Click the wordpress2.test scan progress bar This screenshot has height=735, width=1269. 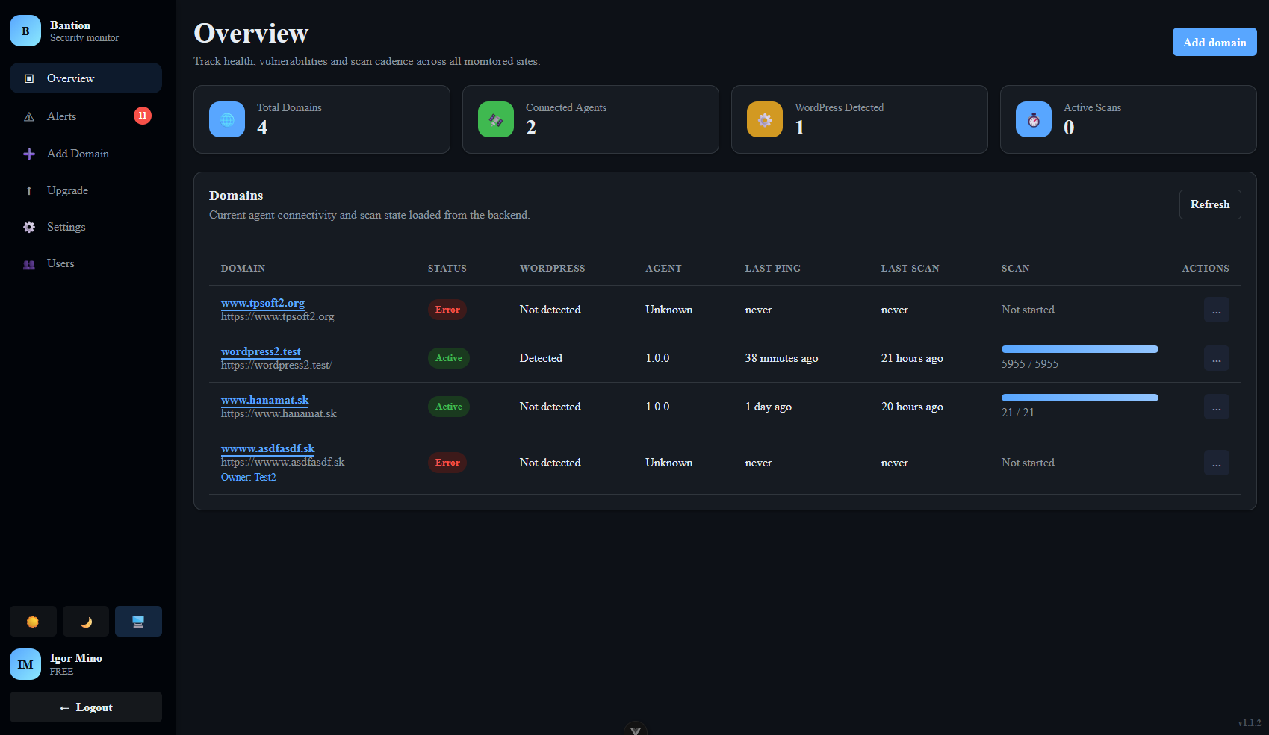(x=1080, y=349)
